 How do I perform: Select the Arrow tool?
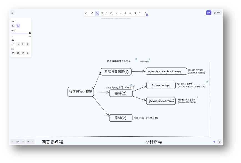click(x=116, y=13)
